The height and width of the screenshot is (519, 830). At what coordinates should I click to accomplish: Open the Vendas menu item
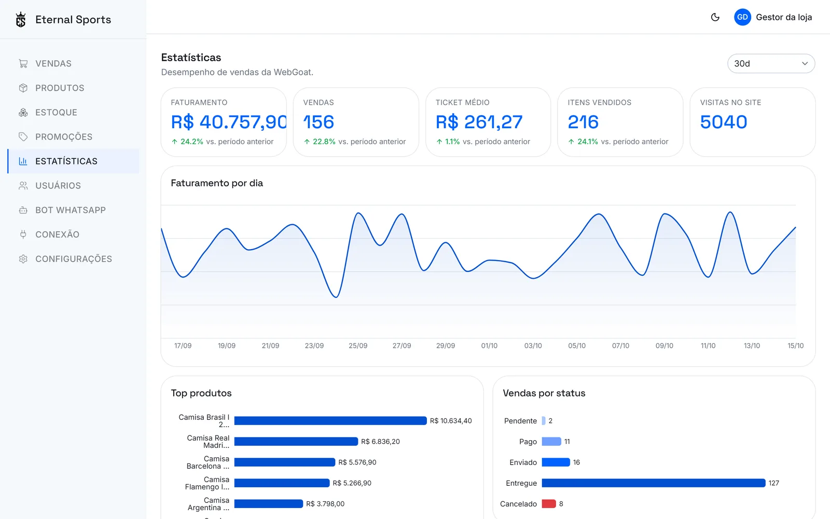coord(74,64)
